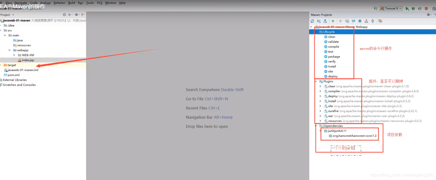Select the validate lifecycle goal
Viewport: 436px width, 180px height.
click(331, 42)
